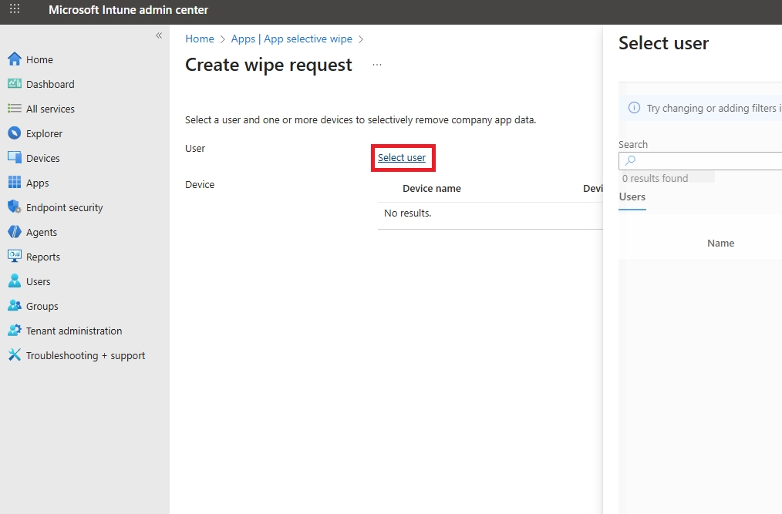Click the Endpoint security icon
The height and width of the screenshot is (514, 782).
click(x=60, y=207)
